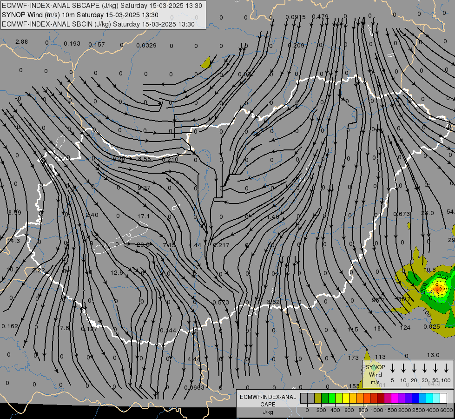Click the 6000 tick label on the CAPE legend
This screenshot has height=419, width=455.
[x=446, y=410]
